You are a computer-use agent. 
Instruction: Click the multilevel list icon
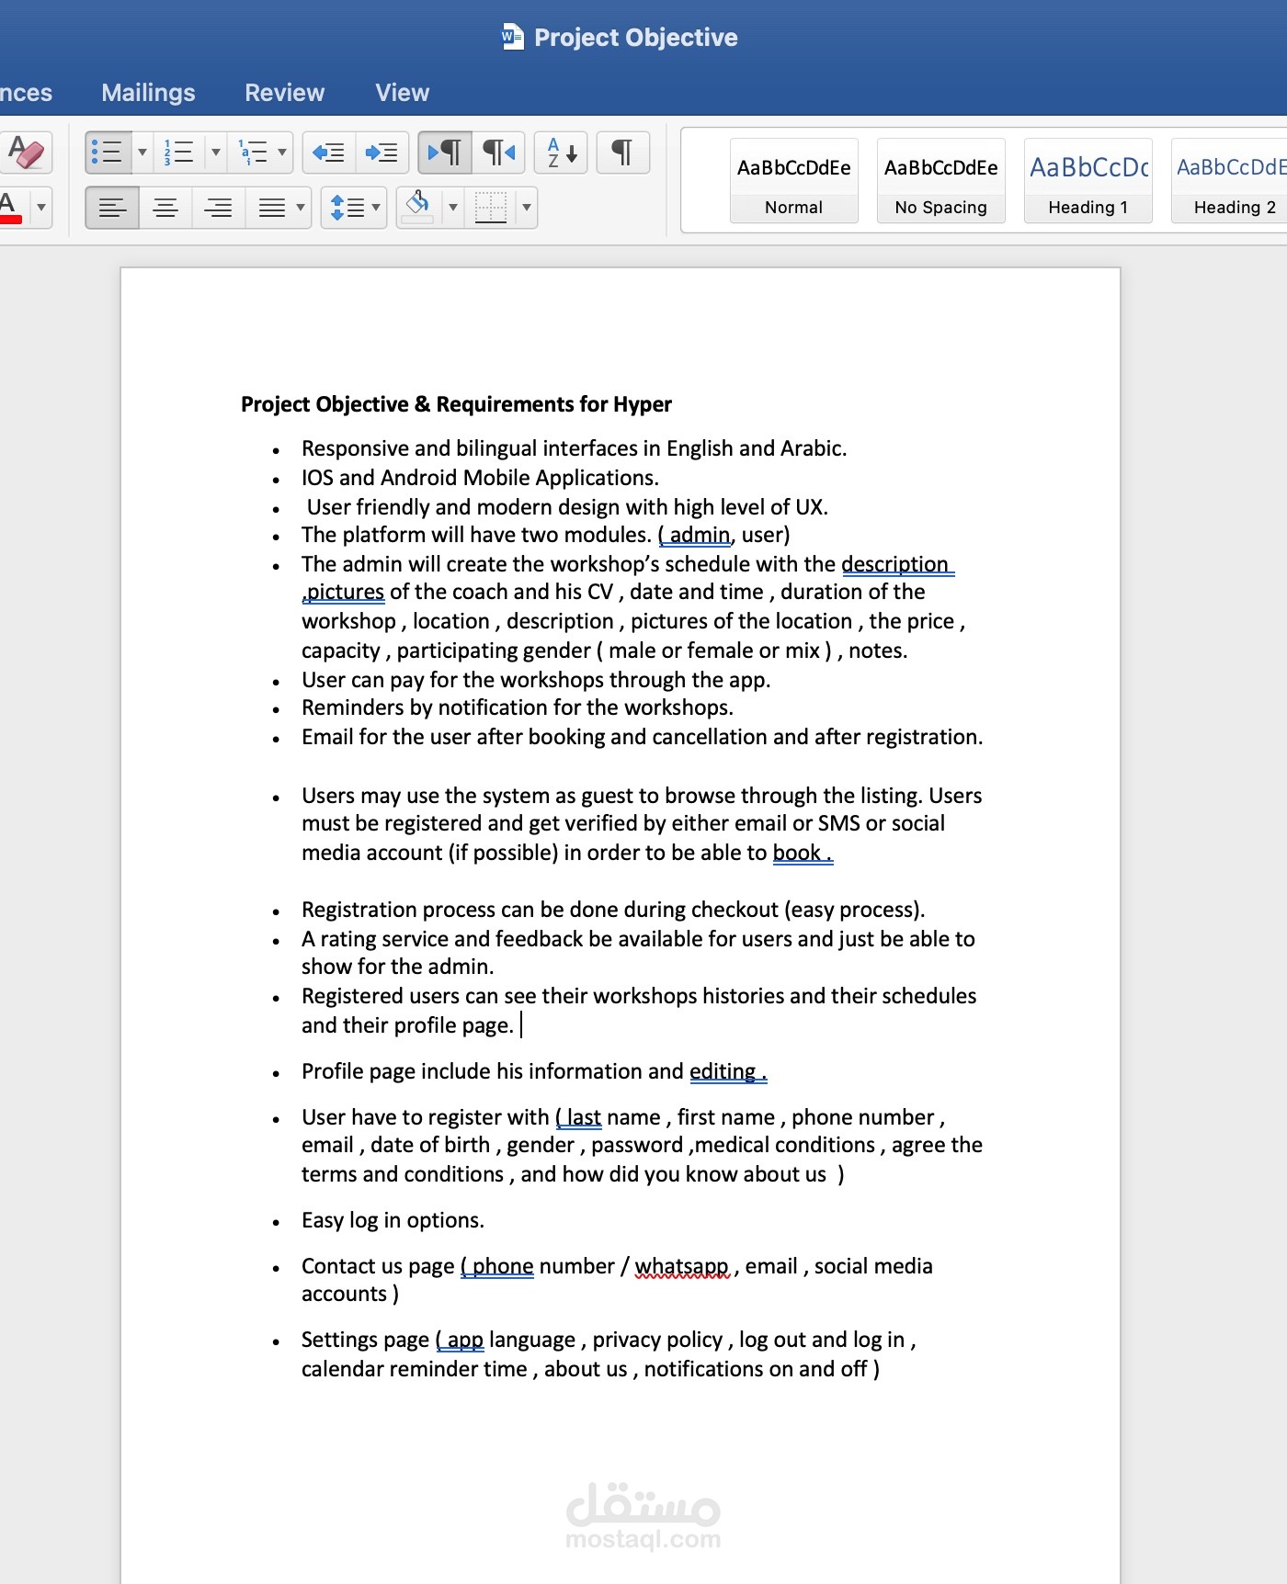[253, 153]
